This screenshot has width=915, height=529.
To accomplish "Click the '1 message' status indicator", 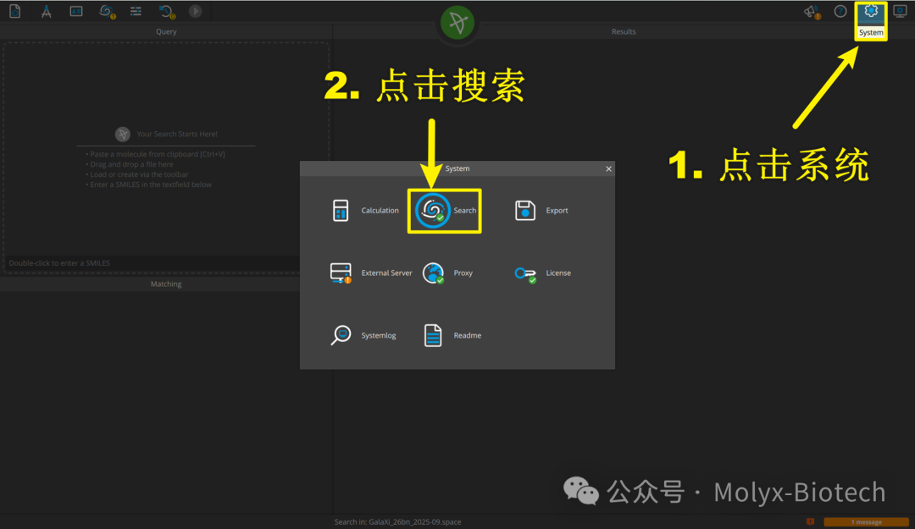I will point(866,522).
